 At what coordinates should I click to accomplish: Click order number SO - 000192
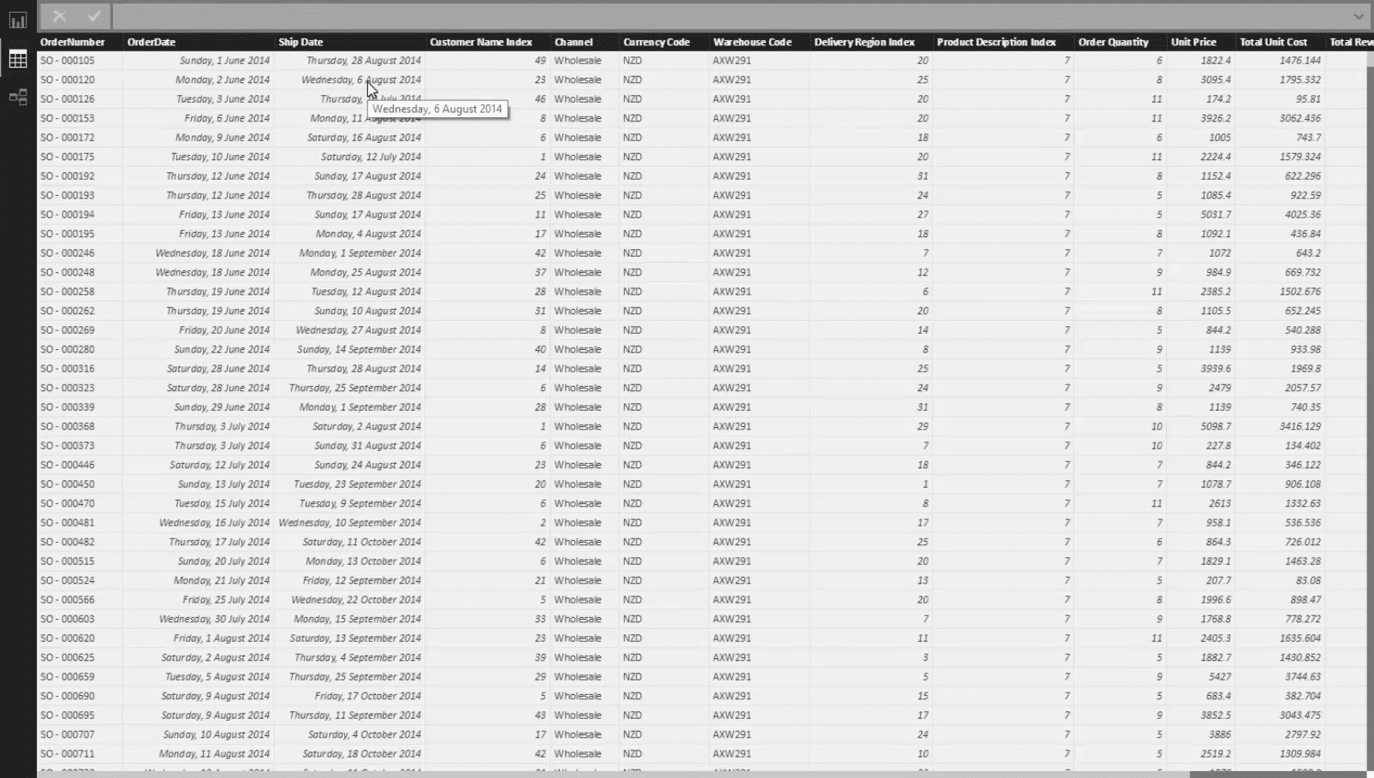tap(68, 176)
